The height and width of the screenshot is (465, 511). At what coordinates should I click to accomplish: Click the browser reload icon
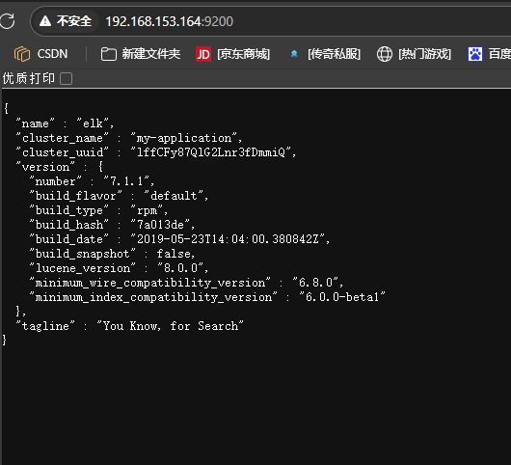[x=7, y=21]
